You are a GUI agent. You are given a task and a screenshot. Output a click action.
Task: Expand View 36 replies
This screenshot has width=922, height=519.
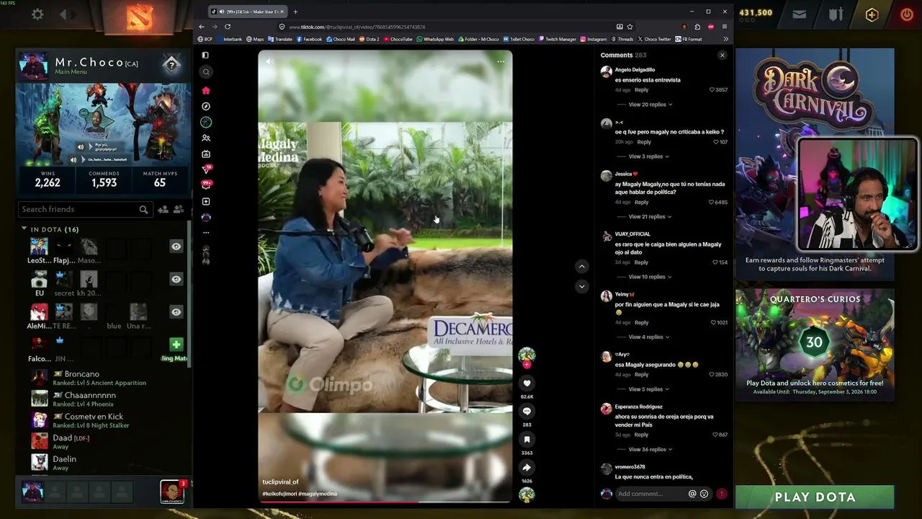click(x=650, y=450)
